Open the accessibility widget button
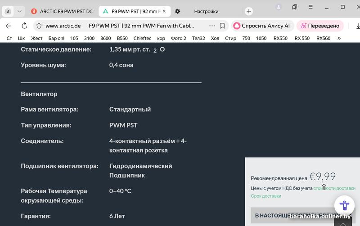360x226 pixels. 345,206
